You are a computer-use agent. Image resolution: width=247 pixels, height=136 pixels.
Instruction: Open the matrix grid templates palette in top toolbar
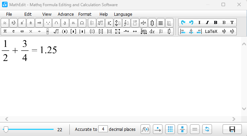tap(161, 23)
